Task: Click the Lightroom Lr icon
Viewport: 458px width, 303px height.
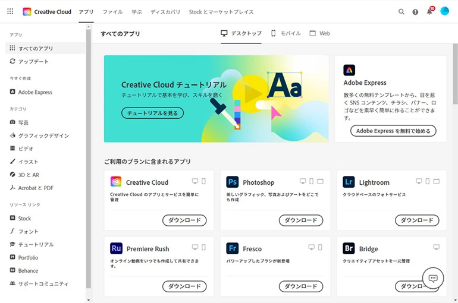Action: [x=349, y=182]
